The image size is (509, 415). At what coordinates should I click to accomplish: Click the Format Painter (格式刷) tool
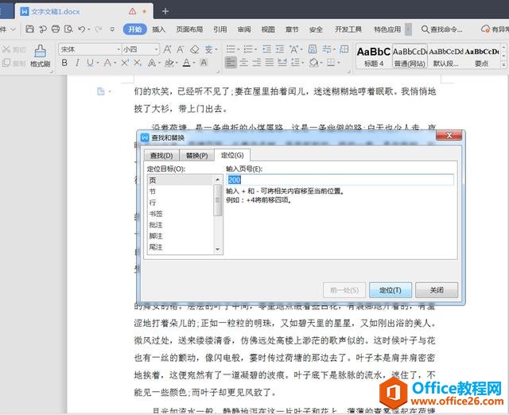click(x=40, y=56)
